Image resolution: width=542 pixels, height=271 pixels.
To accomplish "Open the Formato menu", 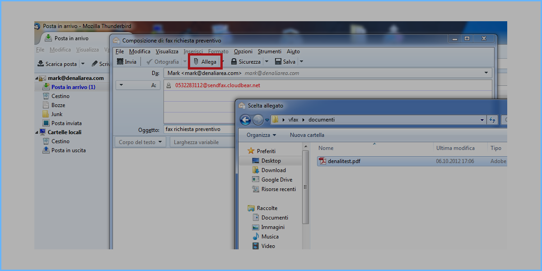I will pos(218,51).
